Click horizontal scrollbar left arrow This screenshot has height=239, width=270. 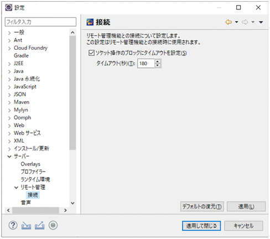[8, 210]
